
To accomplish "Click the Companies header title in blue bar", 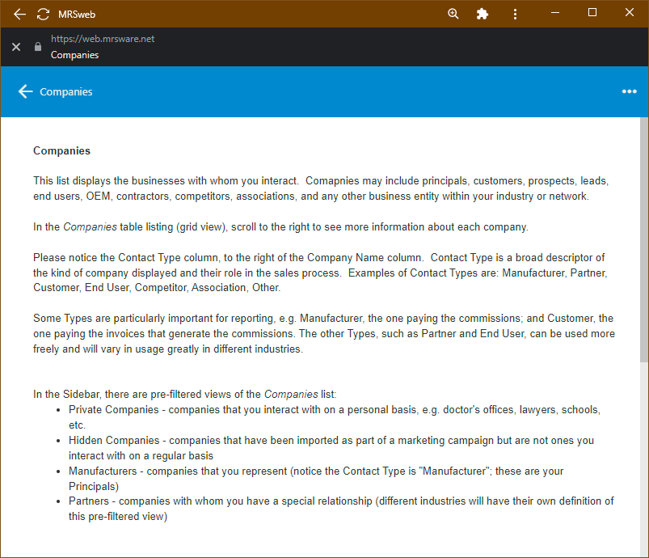I will coord(65,92).
